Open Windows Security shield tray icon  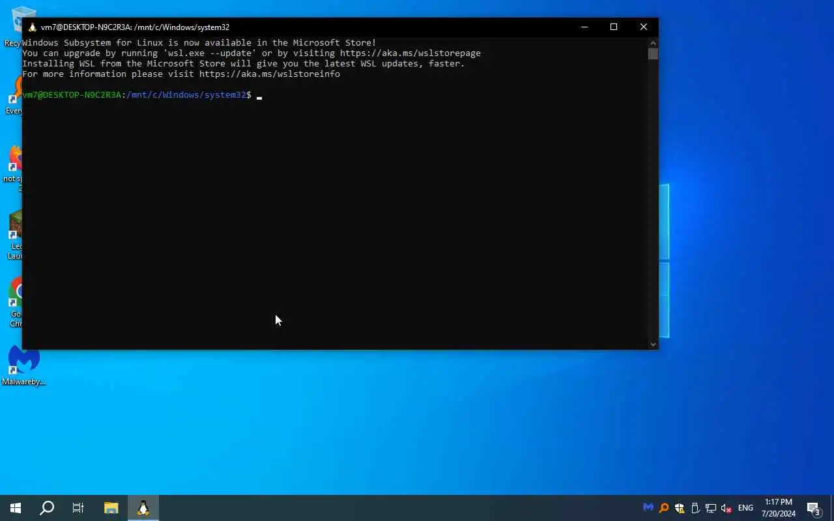(680, 508)
